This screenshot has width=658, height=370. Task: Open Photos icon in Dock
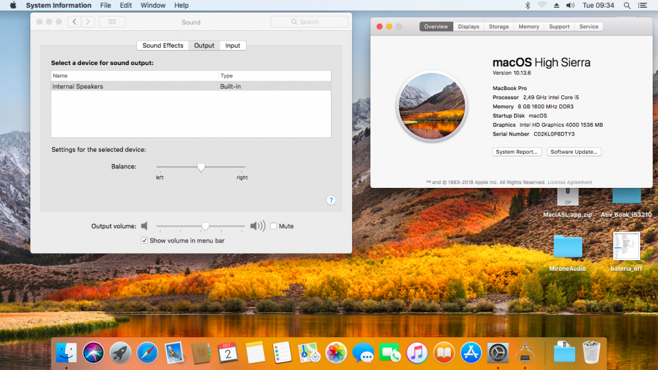(x=336, y=353)
